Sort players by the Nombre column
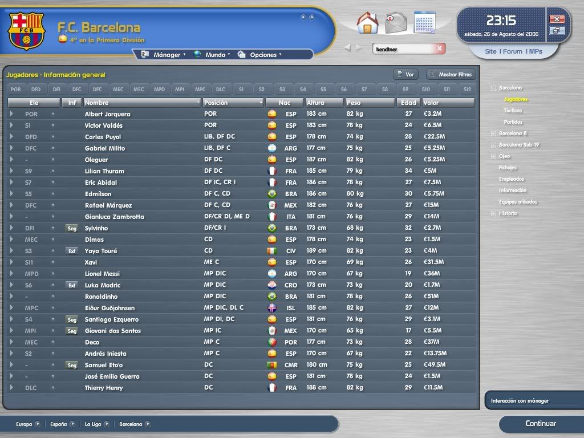The width and height of the screenshot is (584, 438). point(142,103)
